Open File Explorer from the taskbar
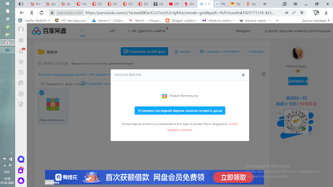 7,35
